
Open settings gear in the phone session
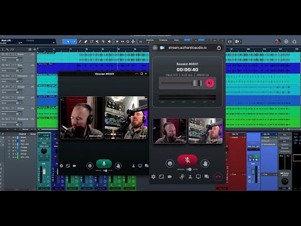153,177
